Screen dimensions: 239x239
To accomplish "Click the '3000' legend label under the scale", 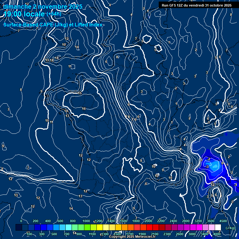I will pos(192,234).
